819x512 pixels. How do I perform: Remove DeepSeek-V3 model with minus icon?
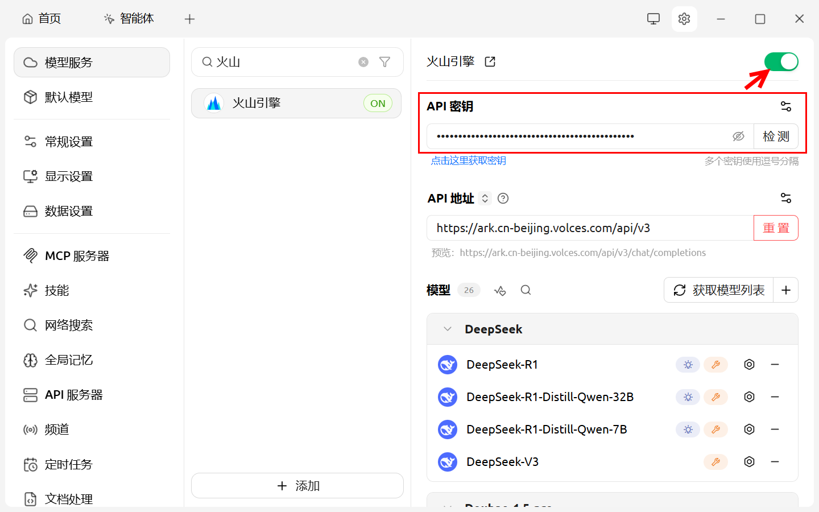point(775,462)
